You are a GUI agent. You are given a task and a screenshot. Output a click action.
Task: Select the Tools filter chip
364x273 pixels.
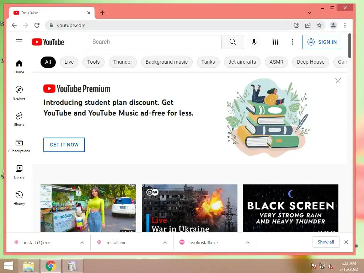point(93,62)
